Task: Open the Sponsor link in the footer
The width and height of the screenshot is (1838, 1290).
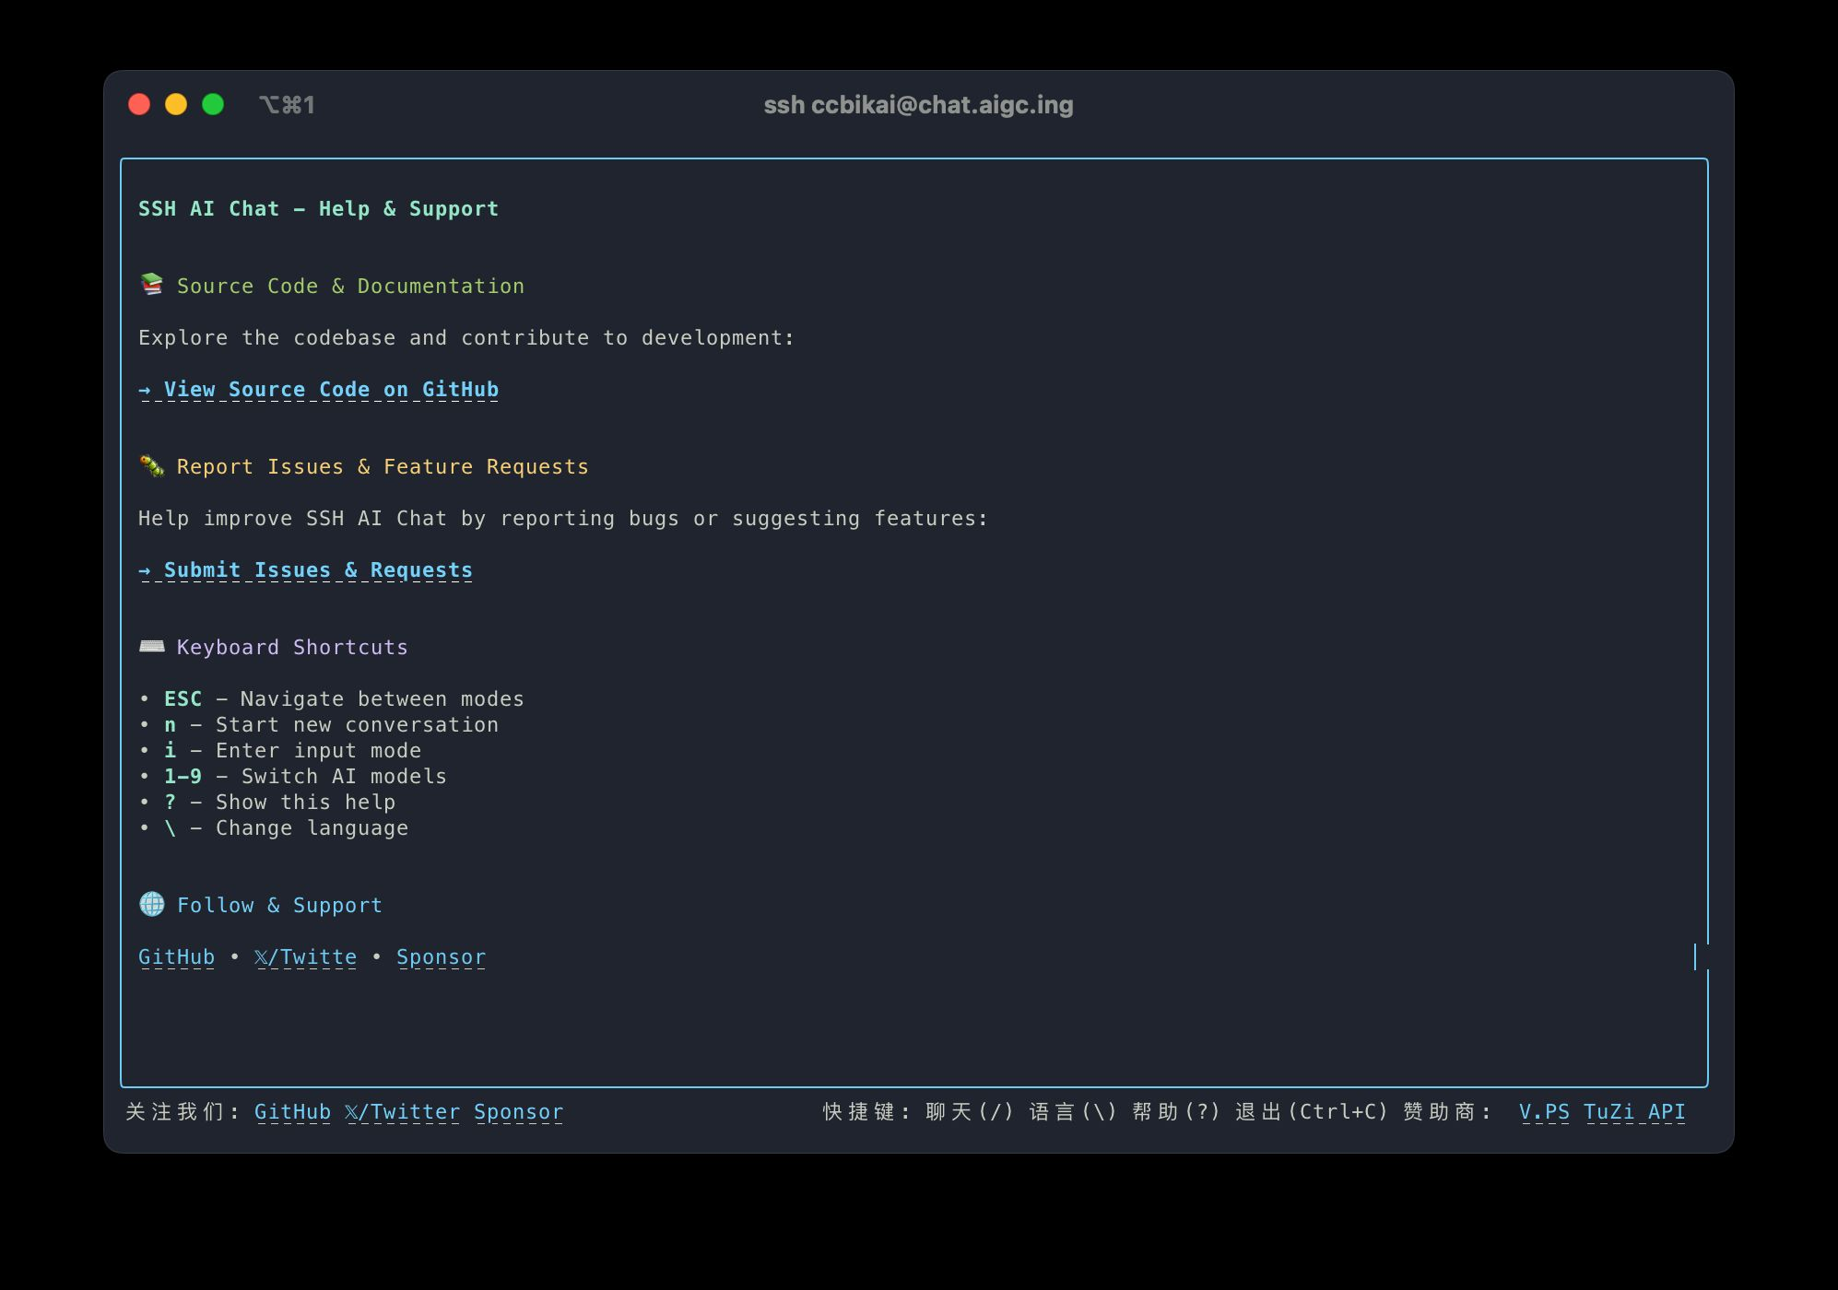Action: 518,1112
